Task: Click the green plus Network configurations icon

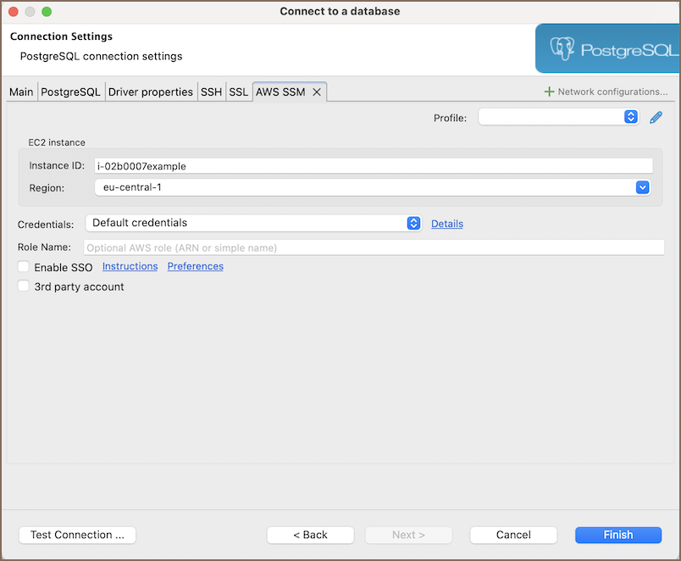Action: coord(549,92)
